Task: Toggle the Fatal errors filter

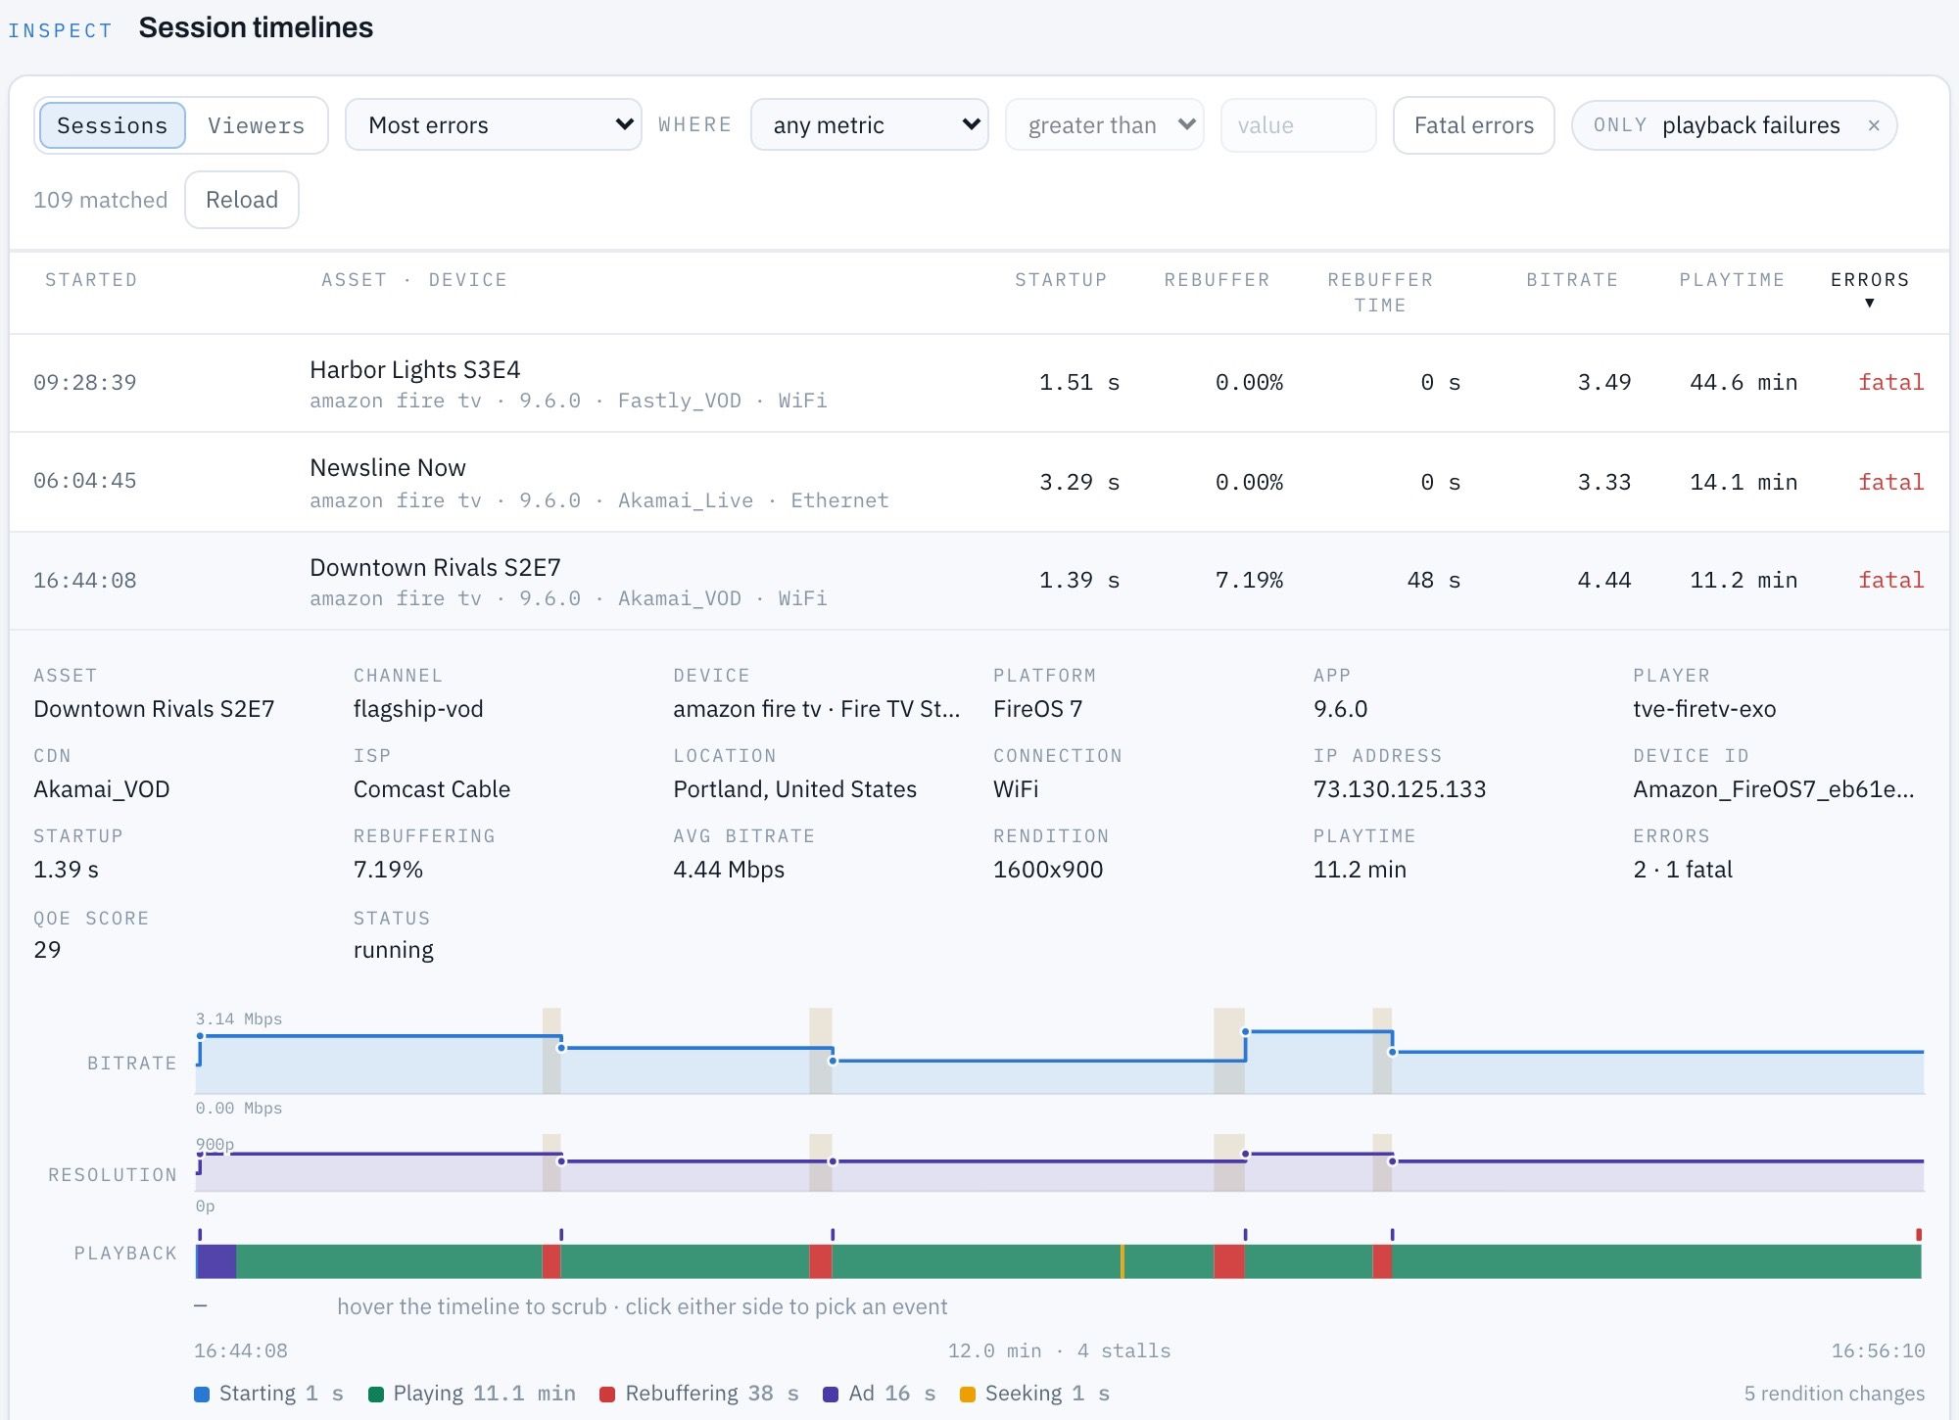Action: pyautogui.click(x=1473, y=124)
